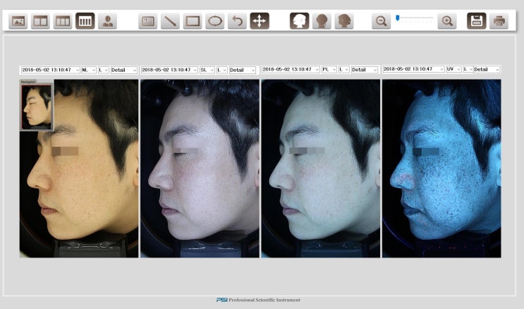Select the four-panel comparison layout
The height and width of the screenshot is (309, 524).
(x=85, y=21)
